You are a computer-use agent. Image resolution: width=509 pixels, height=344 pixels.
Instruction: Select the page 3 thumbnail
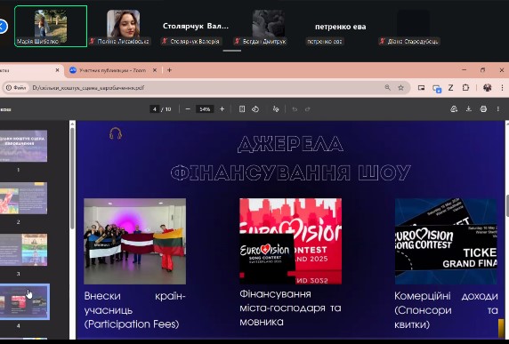[23, 250]
